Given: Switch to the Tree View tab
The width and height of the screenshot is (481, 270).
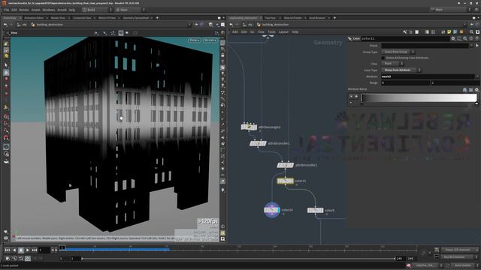Looking at the screenshot, I should point(271,18).
